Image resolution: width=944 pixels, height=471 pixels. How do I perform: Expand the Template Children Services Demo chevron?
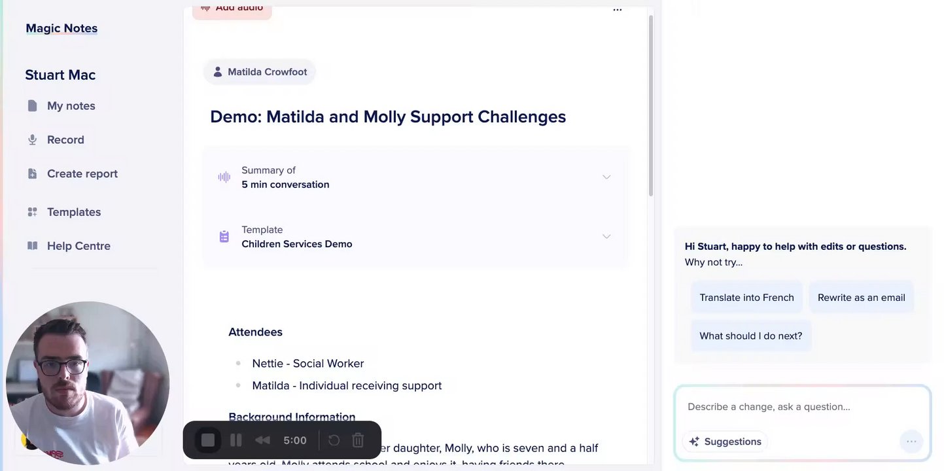pos(606,237)
